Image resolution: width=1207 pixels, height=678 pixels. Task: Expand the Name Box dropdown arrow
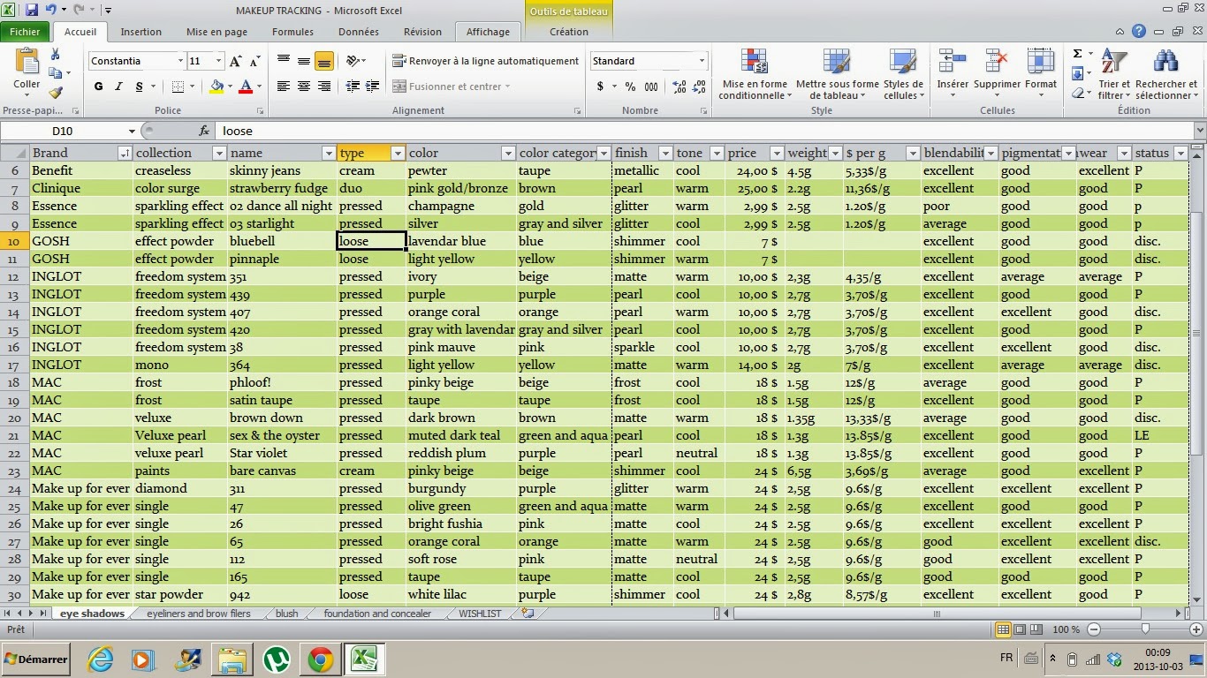[132, 131]
